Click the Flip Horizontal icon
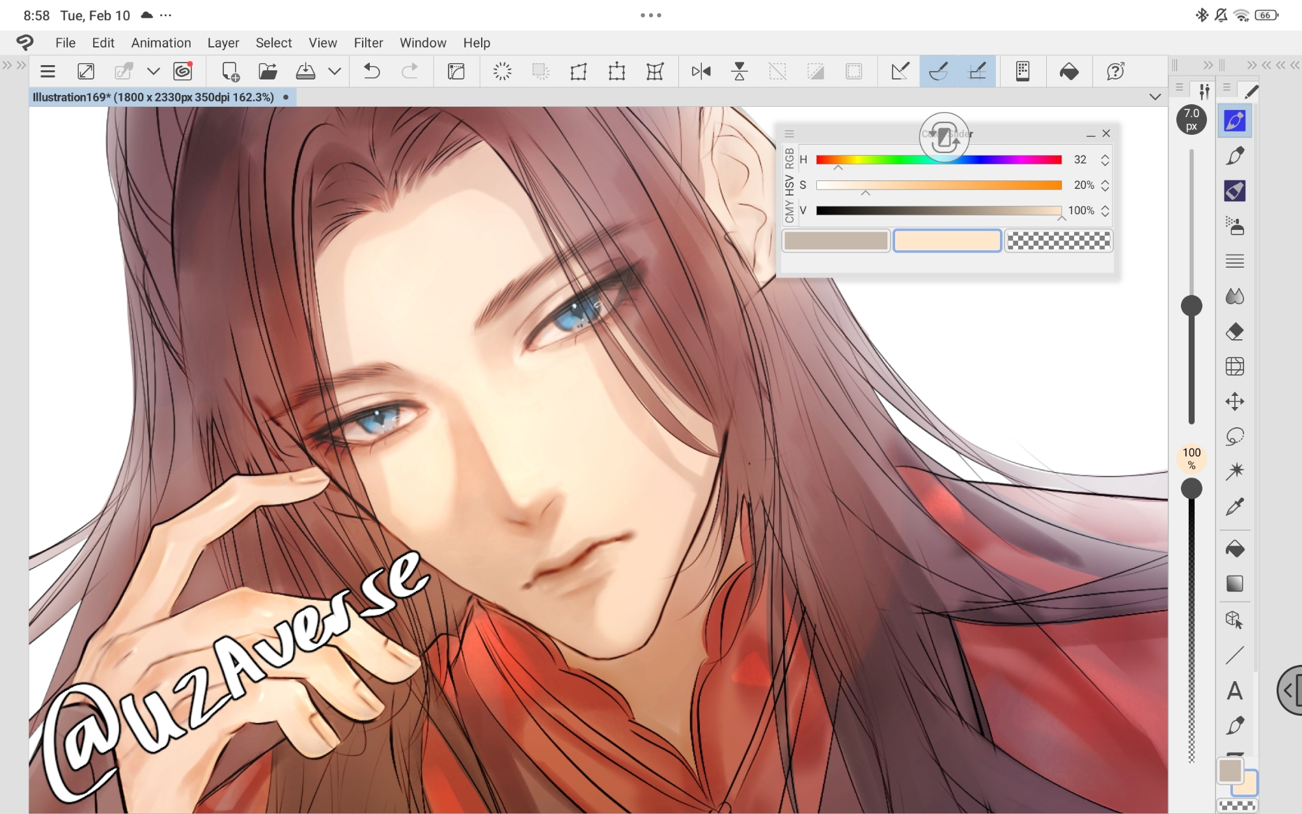Screen dimensions: 1302x814 (x=701, y=72)
